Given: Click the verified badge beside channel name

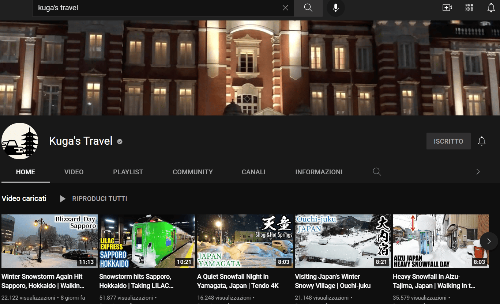Looking at the screenshot, I should (x=120, y=141).
